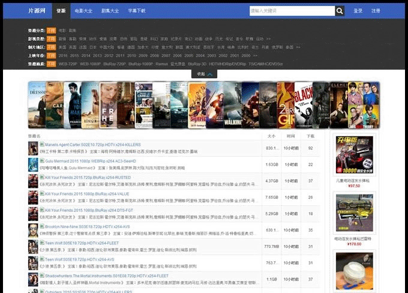Click the 注册 register link

click(x=376, y=11)
